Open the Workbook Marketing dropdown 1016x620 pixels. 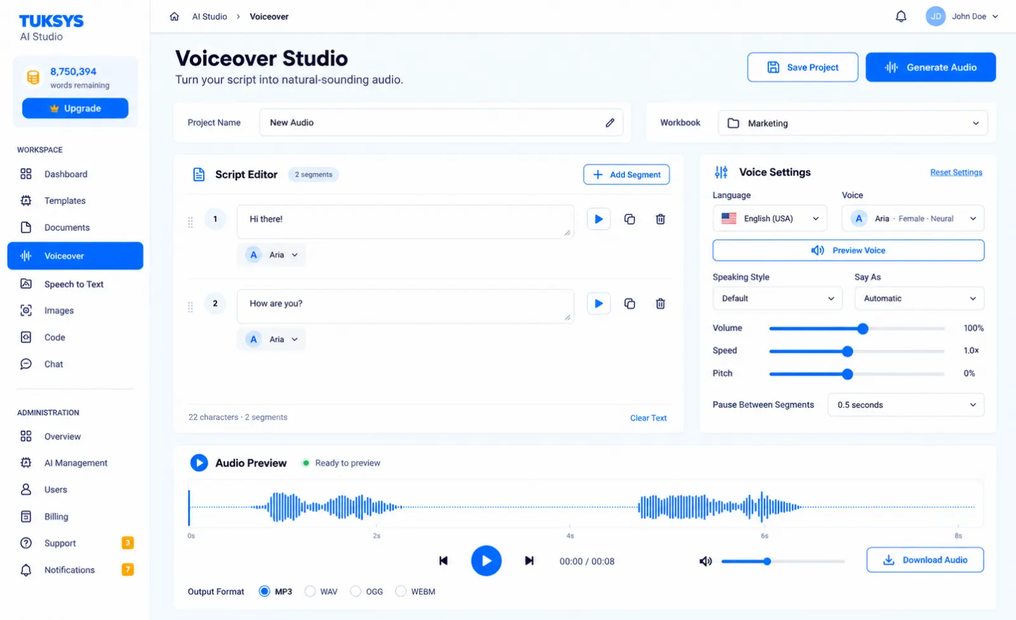click(853, 123)
